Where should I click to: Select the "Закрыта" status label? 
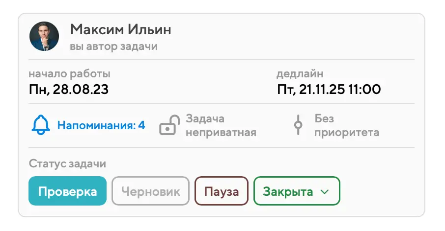288,191
